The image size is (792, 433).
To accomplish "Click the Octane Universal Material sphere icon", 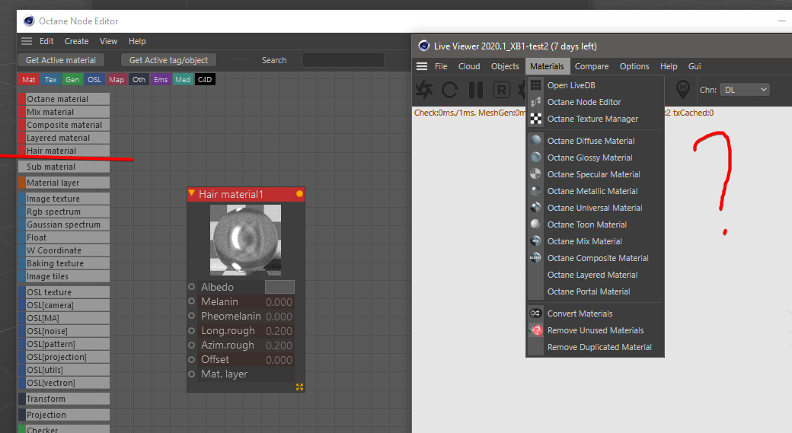I will [536, 208].
